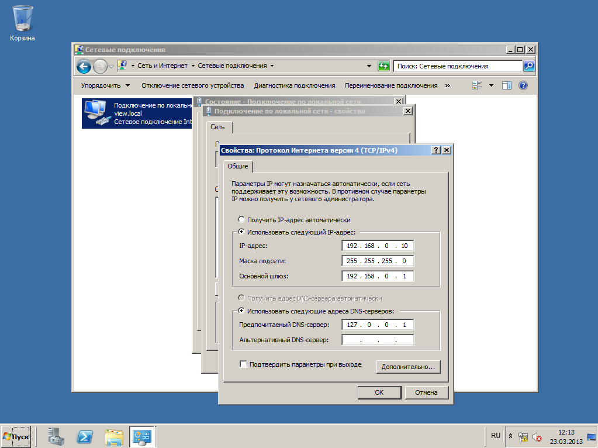Select the 'Общие' tab

tap(237, 166)
